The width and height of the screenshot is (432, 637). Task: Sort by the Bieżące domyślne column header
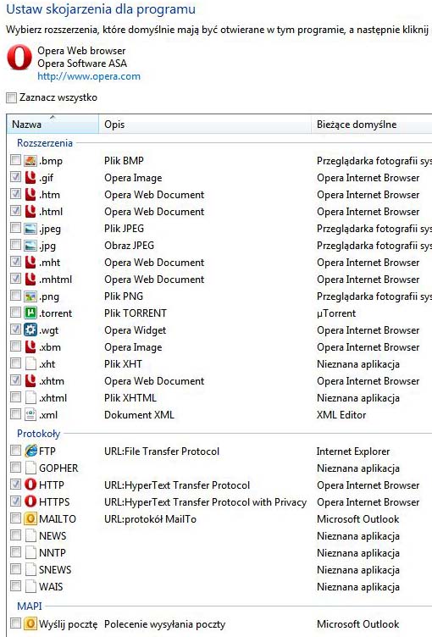(372, 125)
